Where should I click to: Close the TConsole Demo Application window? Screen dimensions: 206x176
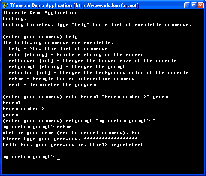point(201,5)
